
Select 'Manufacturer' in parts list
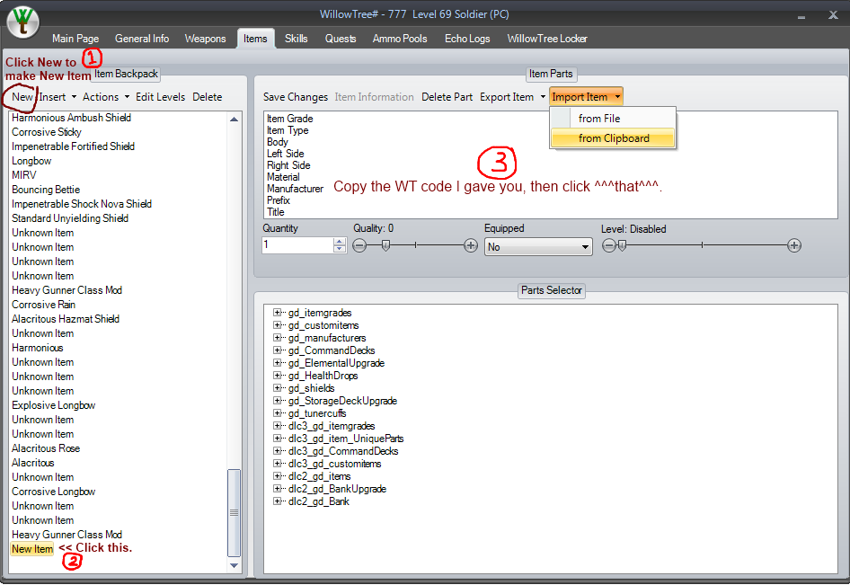tap(295, 189)
